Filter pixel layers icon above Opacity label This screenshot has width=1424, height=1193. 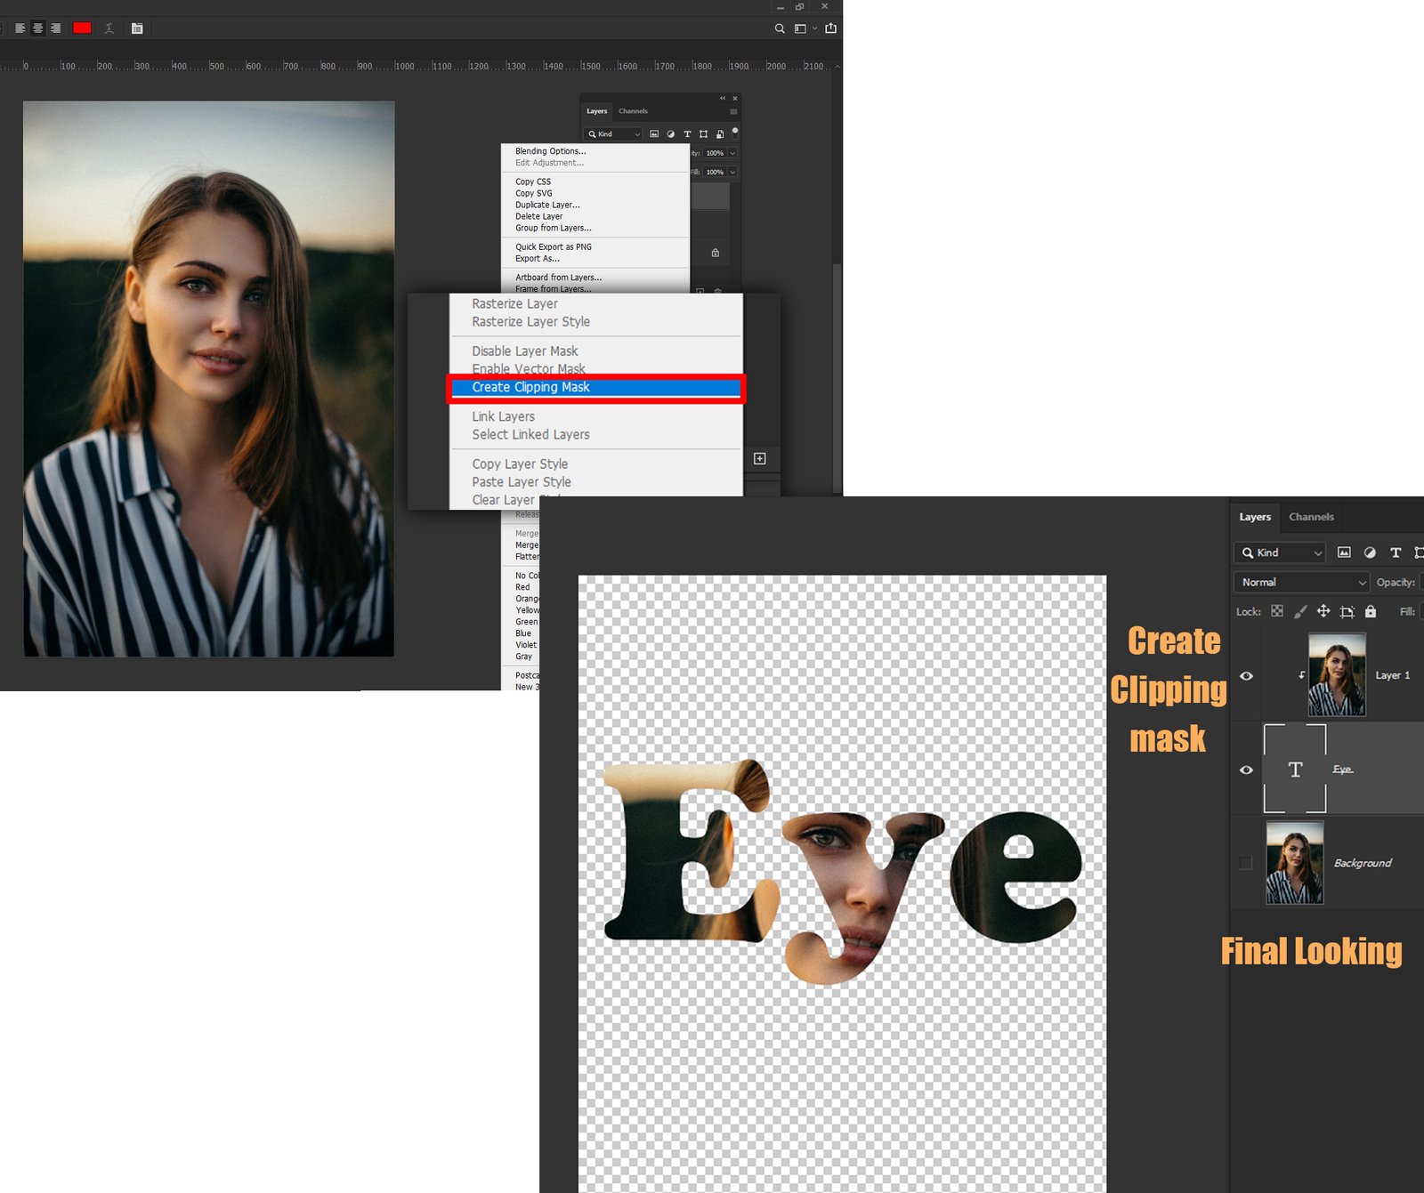[x=1344, y=552]
